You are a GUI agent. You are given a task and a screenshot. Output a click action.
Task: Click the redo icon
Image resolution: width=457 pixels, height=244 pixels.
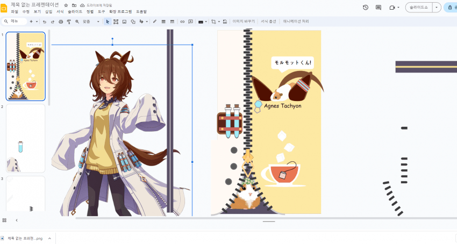[53, 21]
